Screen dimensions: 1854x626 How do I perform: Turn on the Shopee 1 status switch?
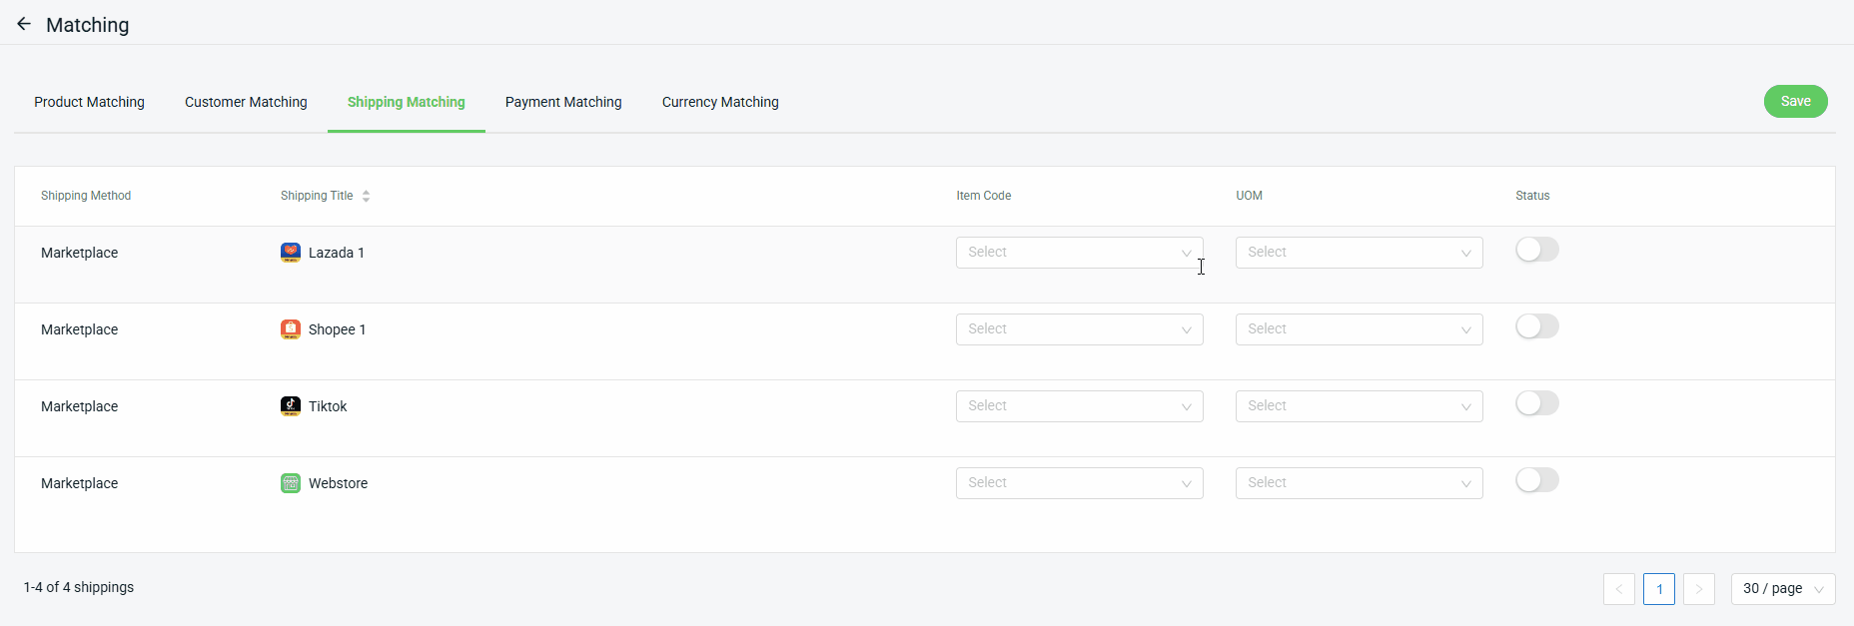[x=1536, y=326]
